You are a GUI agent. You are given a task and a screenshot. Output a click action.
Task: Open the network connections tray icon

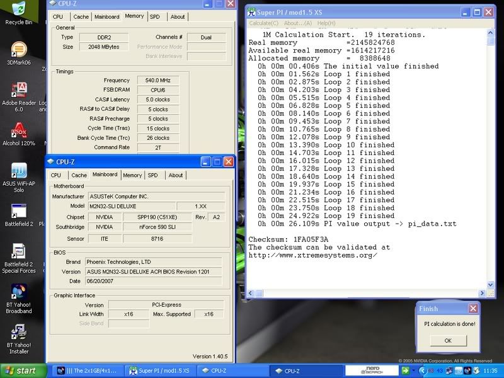pyautogui.click(x=449, y=370)
